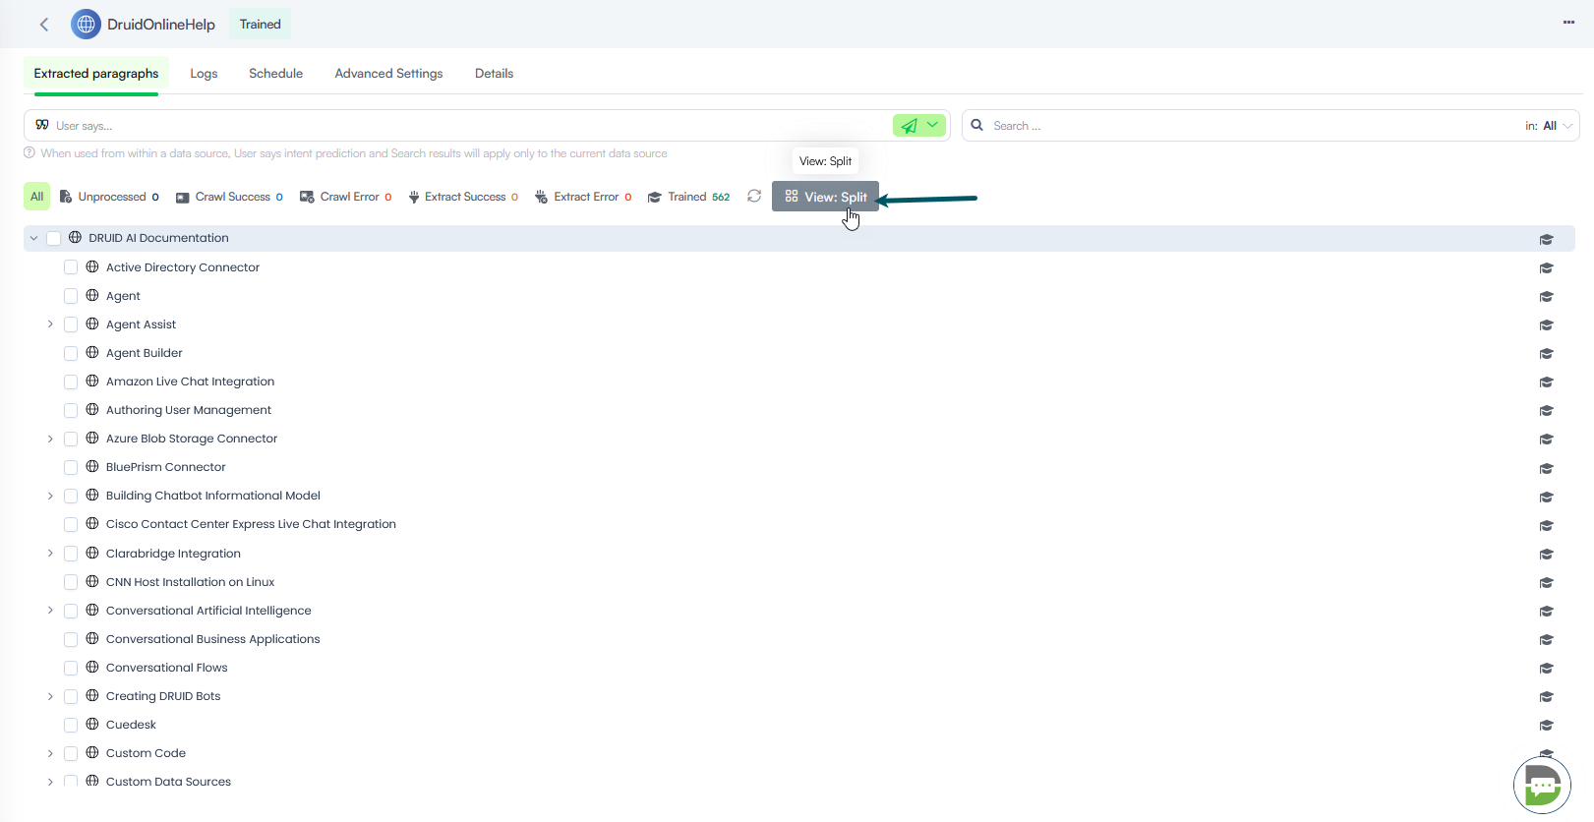Collapse the DRUID AI Documentation tree node
Viewport: 1594px width, 822px height.
(x=33, y=238)
